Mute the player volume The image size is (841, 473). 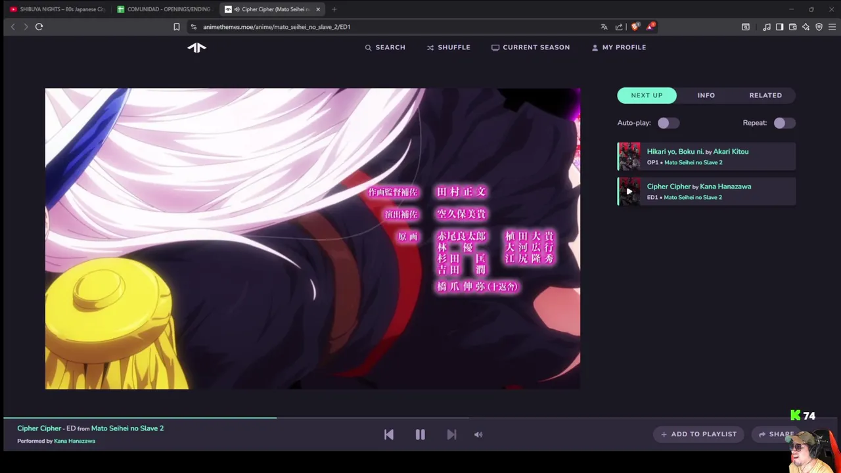pyautogui.click(x=478, y=434)
